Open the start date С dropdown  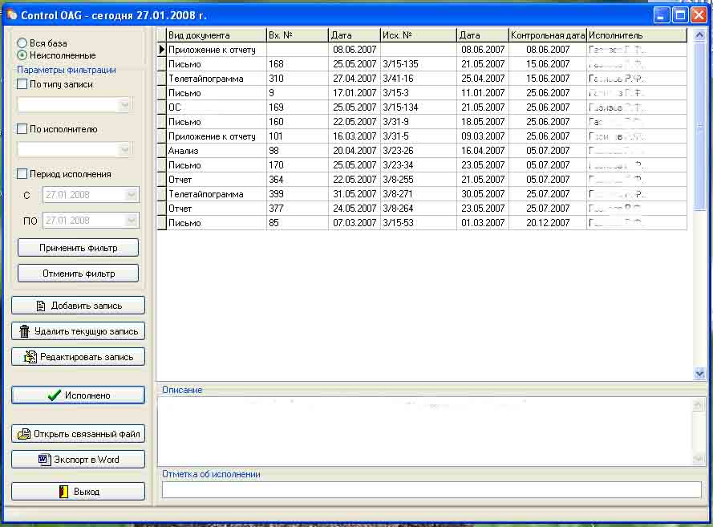coord(132,195)
